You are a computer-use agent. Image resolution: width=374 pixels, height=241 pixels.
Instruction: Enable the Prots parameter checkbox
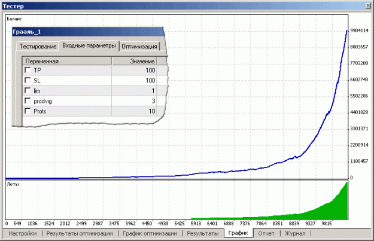[x=28, y=111]
